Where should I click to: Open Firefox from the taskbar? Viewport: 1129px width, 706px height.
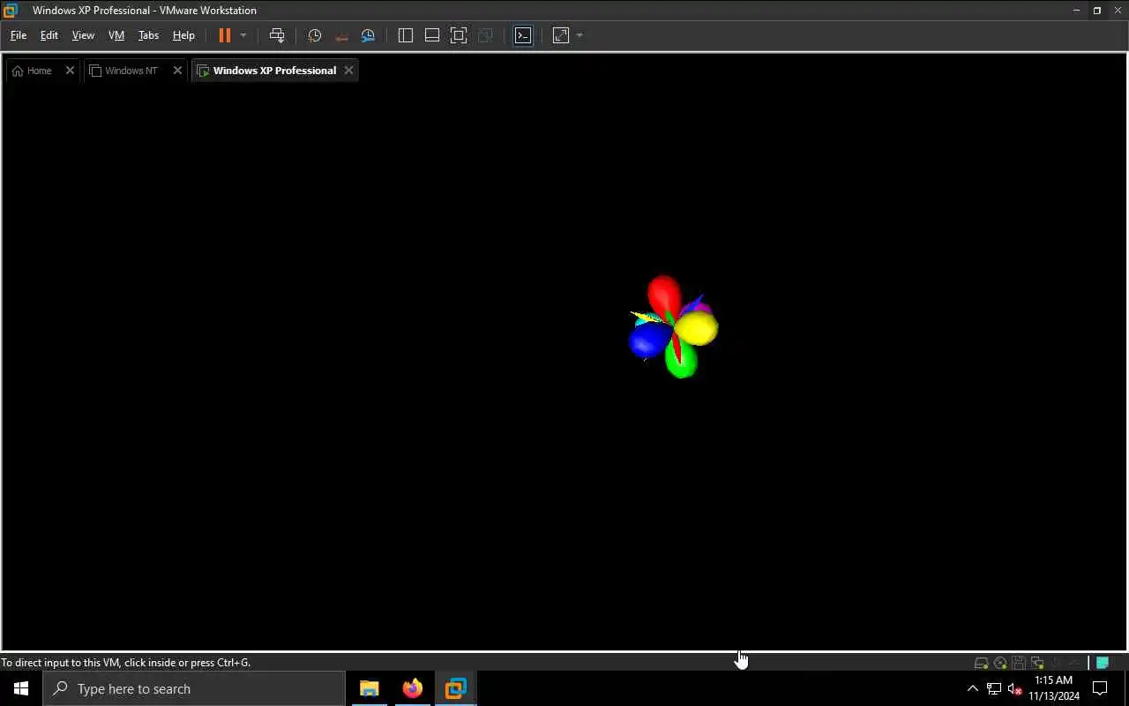tap(412, 688)
